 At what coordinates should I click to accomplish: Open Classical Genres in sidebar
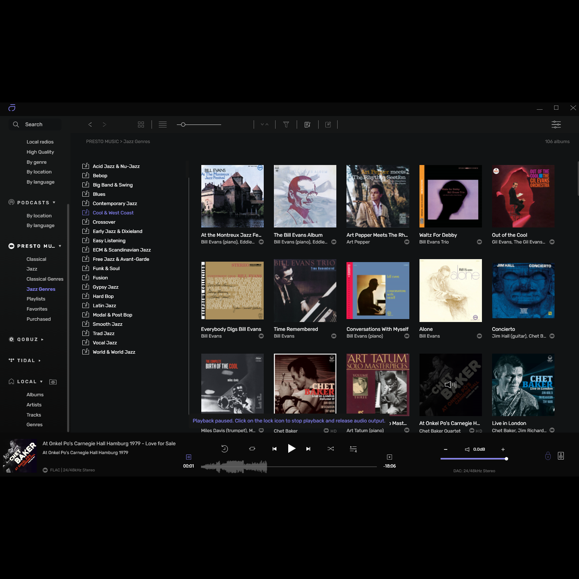click(45, 279)
